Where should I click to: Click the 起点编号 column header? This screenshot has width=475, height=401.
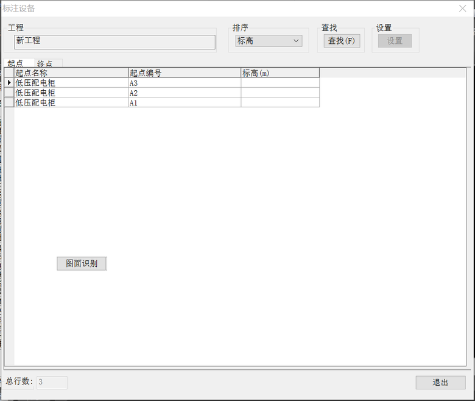184,73
